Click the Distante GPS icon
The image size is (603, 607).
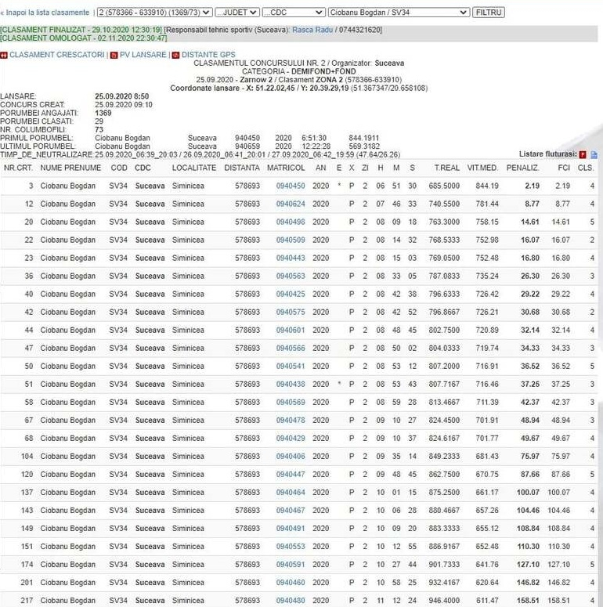pyautogui.click(x=175, y=55)
